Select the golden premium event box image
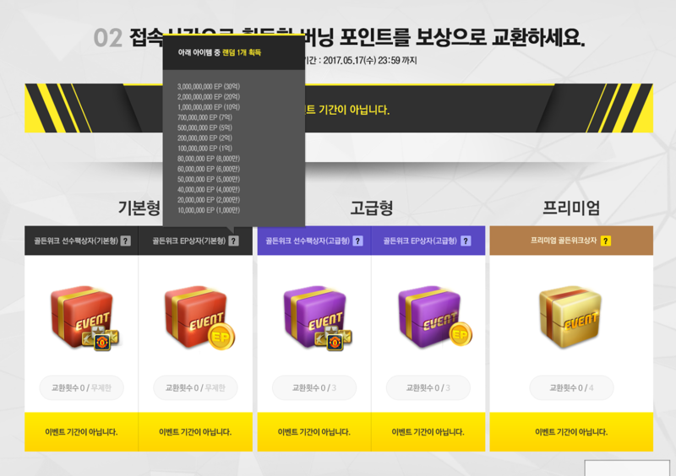Image resolution: width=676 pixels, height=476 pixels. [570, 317]
